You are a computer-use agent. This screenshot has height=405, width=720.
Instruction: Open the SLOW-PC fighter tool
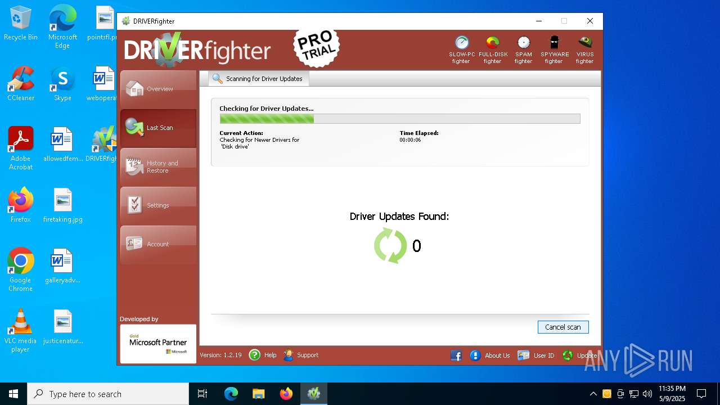coord(462,49)
